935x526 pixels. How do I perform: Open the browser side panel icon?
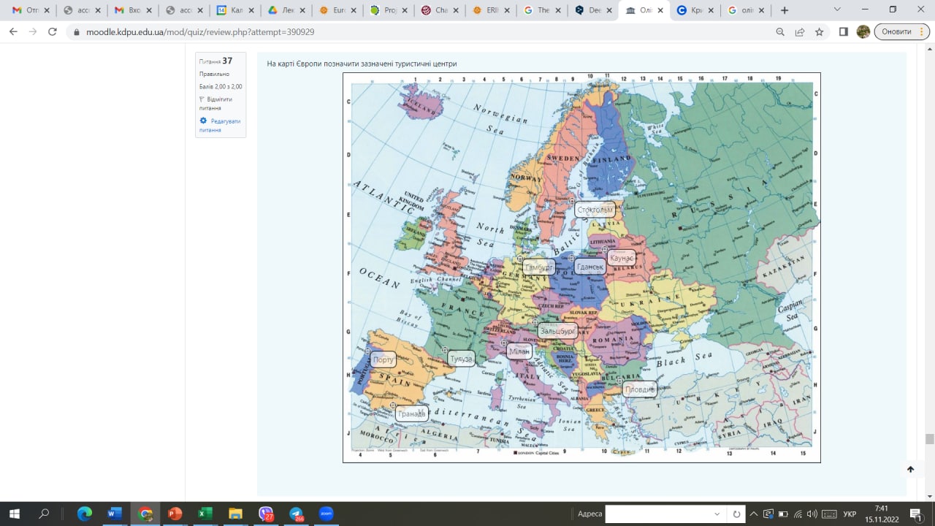click(x=844, y=32)
